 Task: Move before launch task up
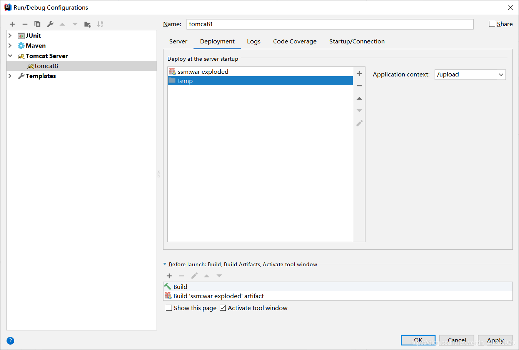pyautogui.click(x=207, y=276)
